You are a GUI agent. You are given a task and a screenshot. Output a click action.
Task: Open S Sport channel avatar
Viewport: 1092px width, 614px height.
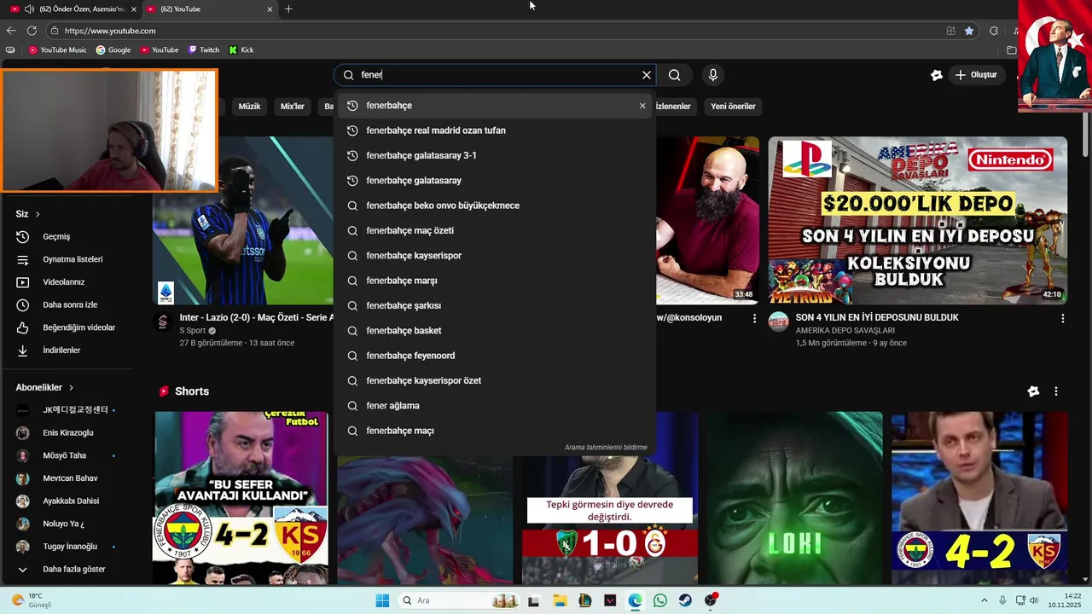[163, 322]
